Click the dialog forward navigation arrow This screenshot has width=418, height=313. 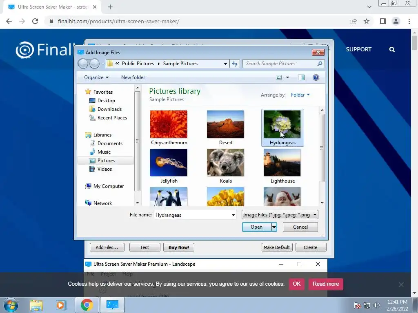coord(94,64)
